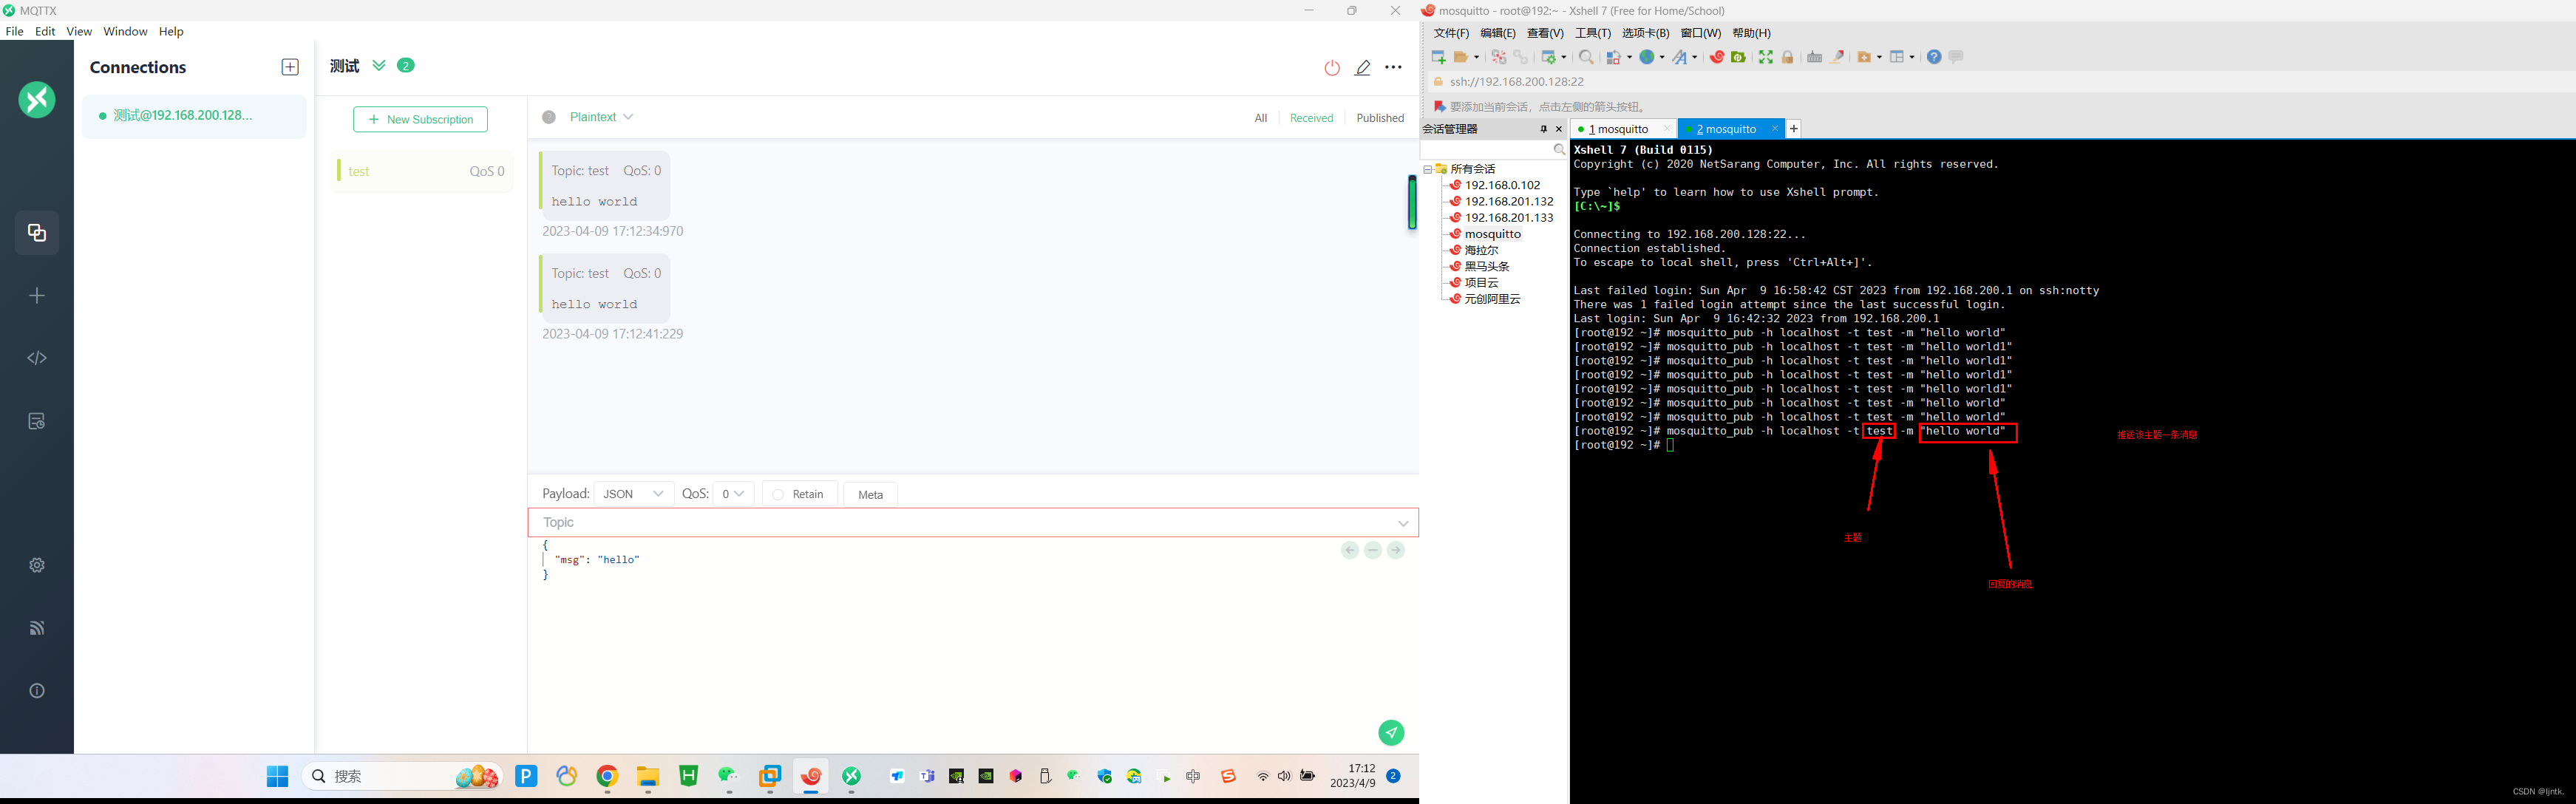Screen dimensions: 2576x804
Task: Open the Payload JSON format dropdown
Action: click(x=634, y=494)
